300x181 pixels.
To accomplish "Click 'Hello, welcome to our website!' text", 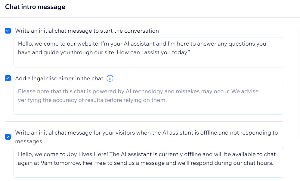I will click(x=59, y=44).
